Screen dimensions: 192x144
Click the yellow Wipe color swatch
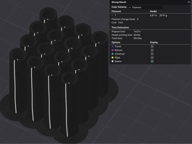pyautogui.click(x=113, y=58)
